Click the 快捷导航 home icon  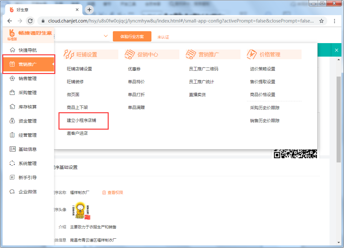pyautogui.click(x=13, y=50)
